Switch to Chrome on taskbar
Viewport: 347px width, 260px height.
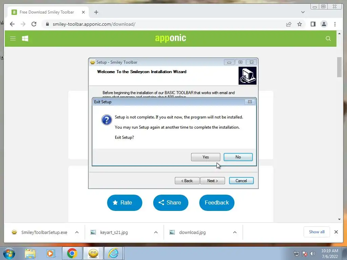72,254
